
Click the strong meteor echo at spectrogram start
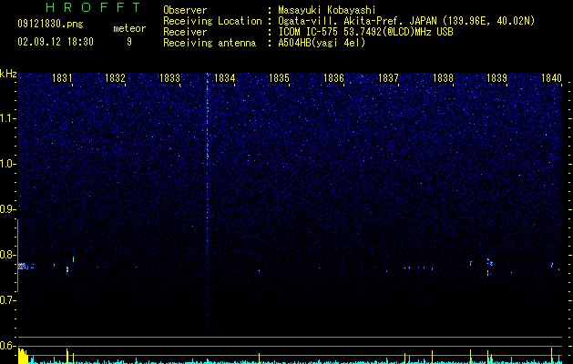pyautogui.click(x=23, y=266)
